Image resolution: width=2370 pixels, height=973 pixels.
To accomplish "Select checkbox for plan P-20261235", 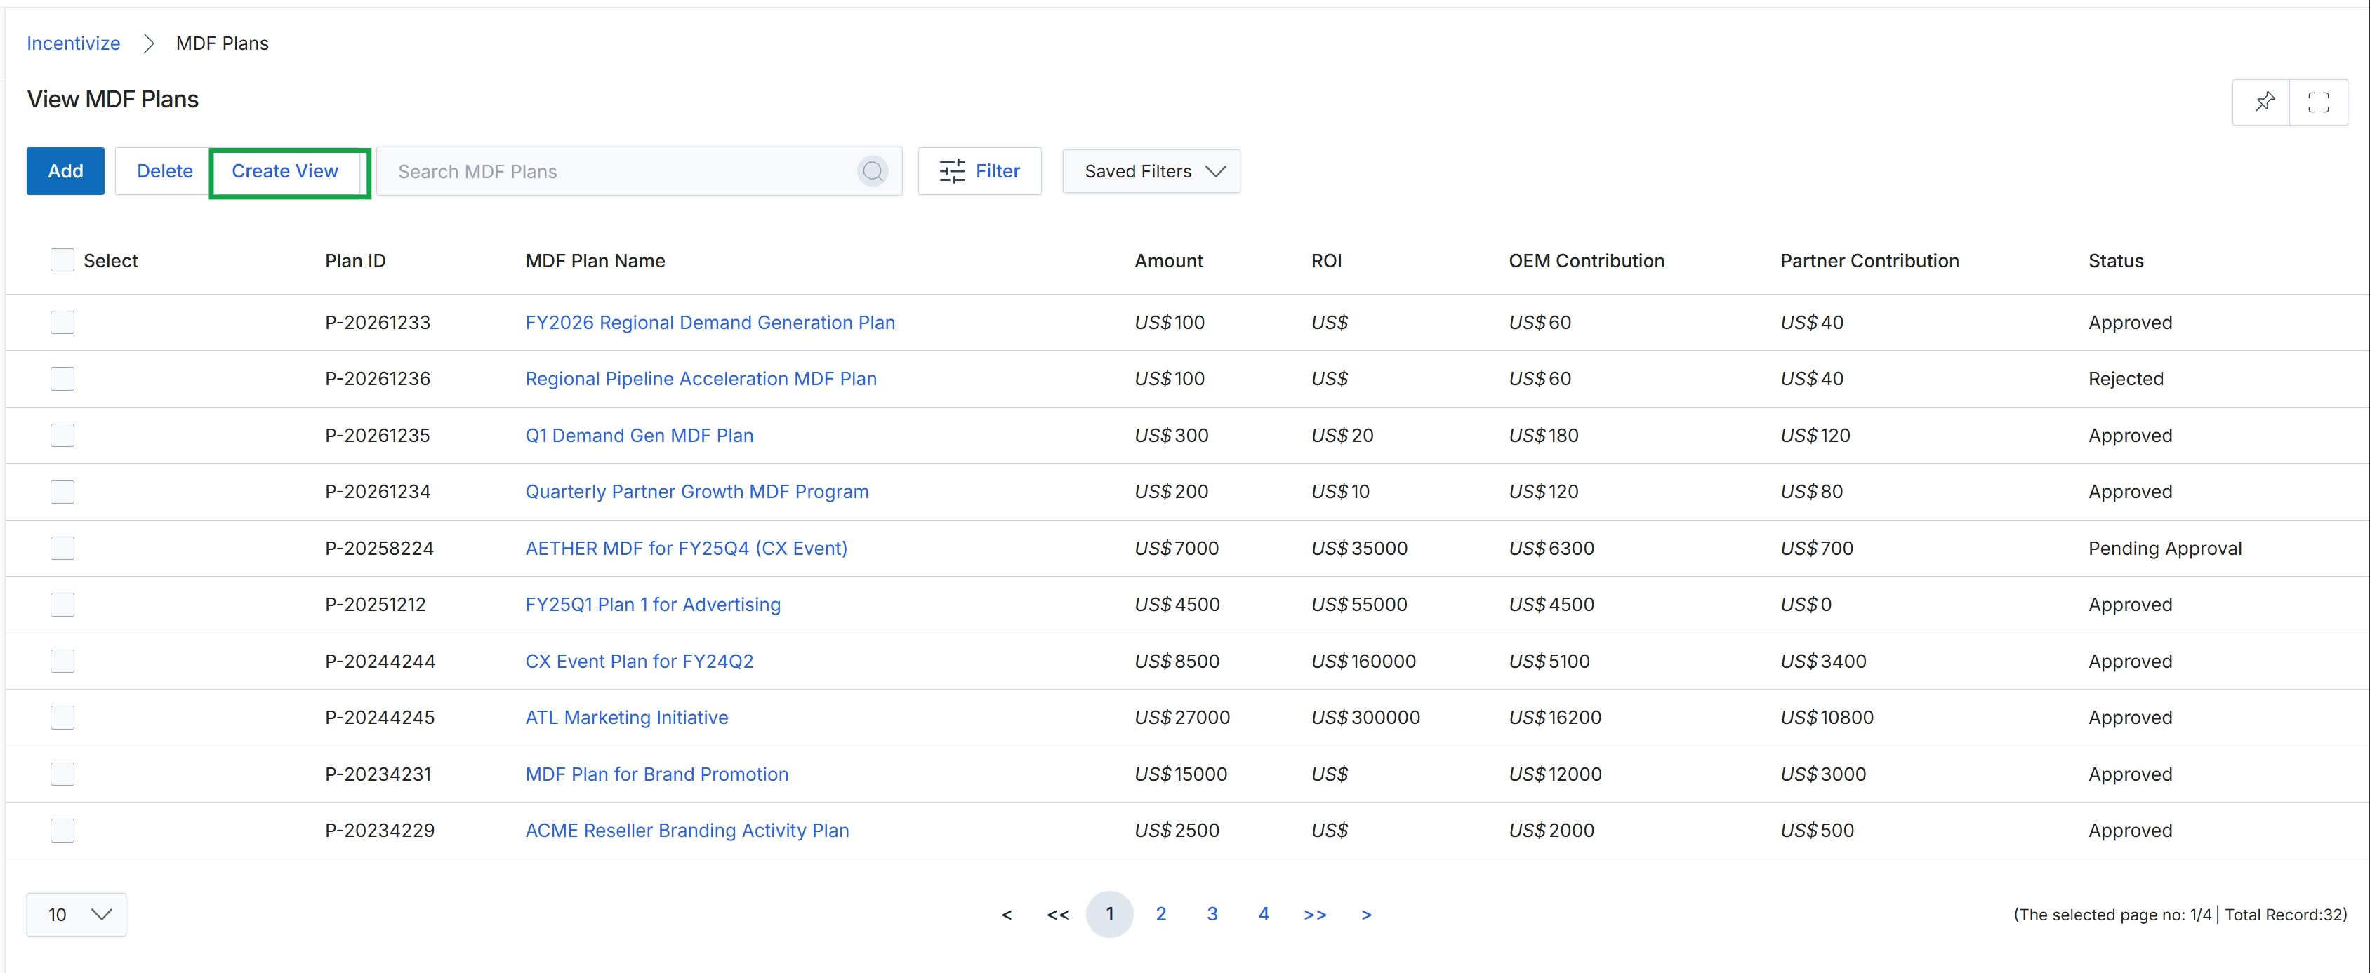I will (62, 435).
